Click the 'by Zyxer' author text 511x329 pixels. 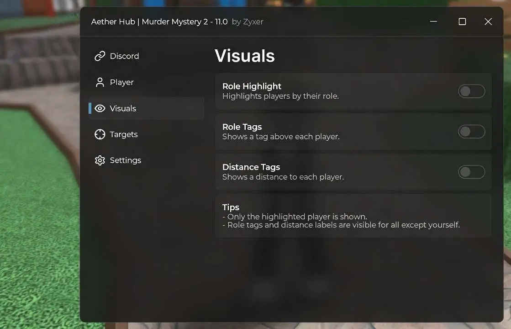tap(248, 22)
